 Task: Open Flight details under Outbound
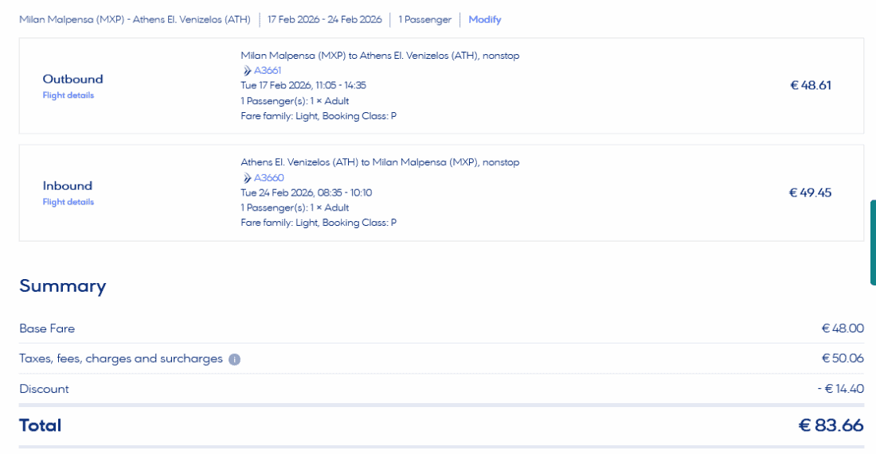[68, 95]
